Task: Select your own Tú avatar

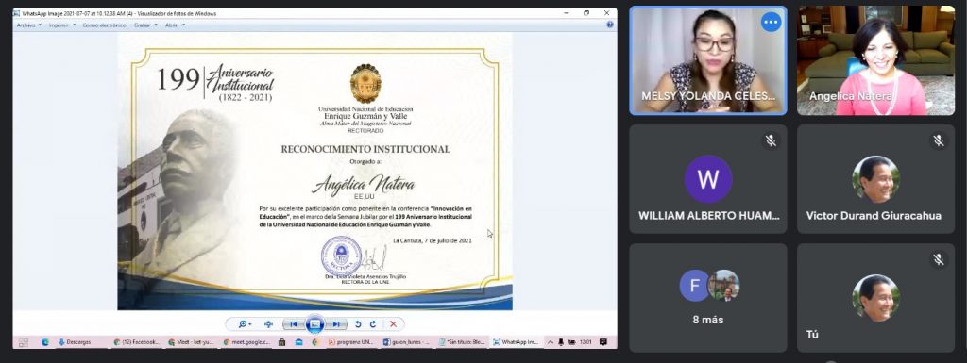Action: [x=875, y=298]
